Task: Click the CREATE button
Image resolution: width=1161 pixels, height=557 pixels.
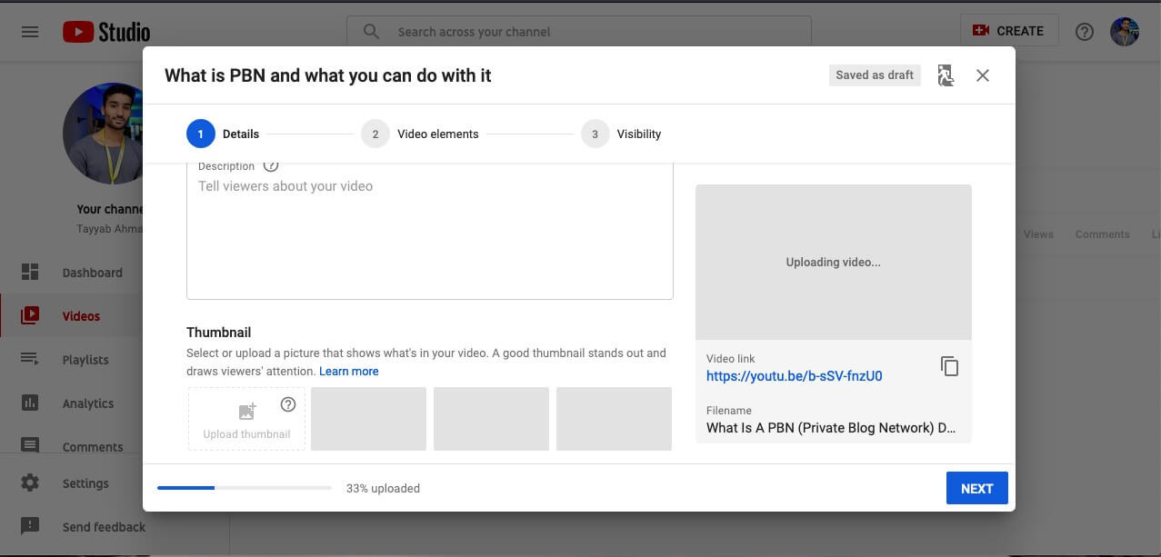Action: pos(1008,31)
